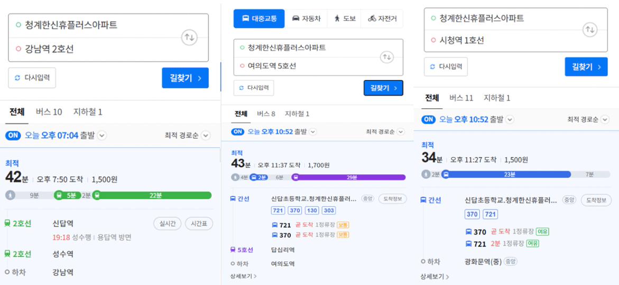The height and width of the screenshot is (285, 619).
Task: Toggle the ON switch beside 오후 07:04 출발
Action: [13, 136]
